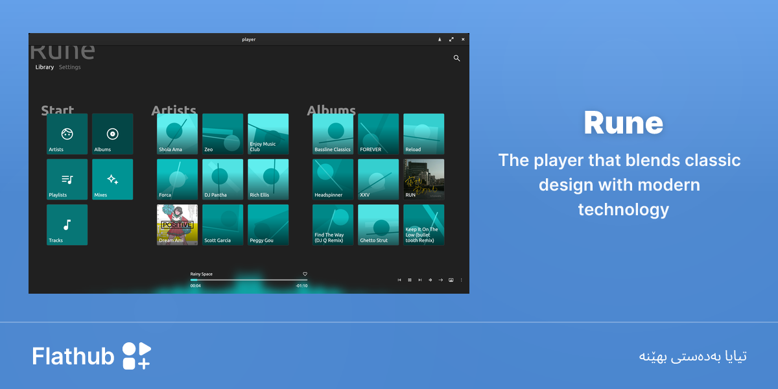The width and height of the screenshot is (778, 389).
Task: Select artist Zeo
Action: tap(223, 134)
